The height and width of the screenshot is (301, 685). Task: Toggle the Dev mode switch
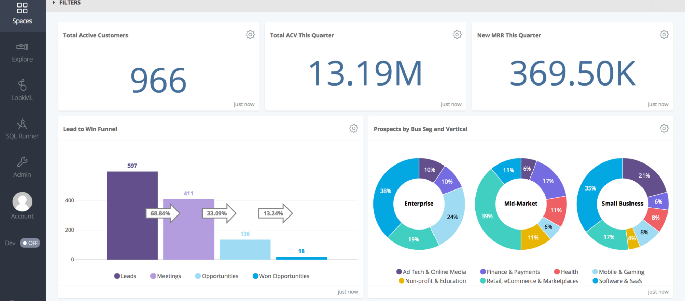(30, 243)
